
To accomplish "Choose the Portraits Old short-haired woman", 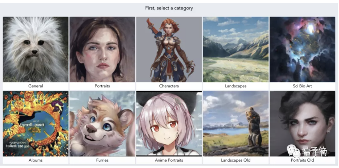I will pos(303,124).
